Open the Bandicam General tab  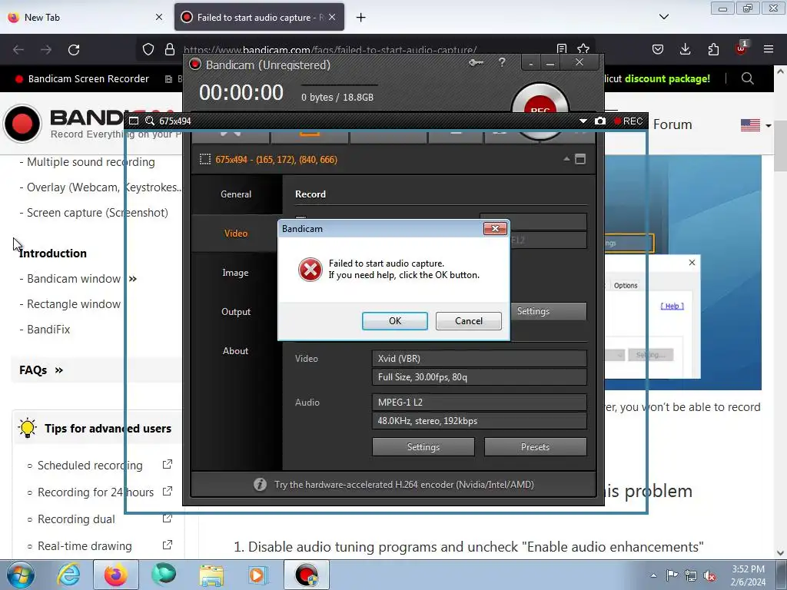point(236,194)
